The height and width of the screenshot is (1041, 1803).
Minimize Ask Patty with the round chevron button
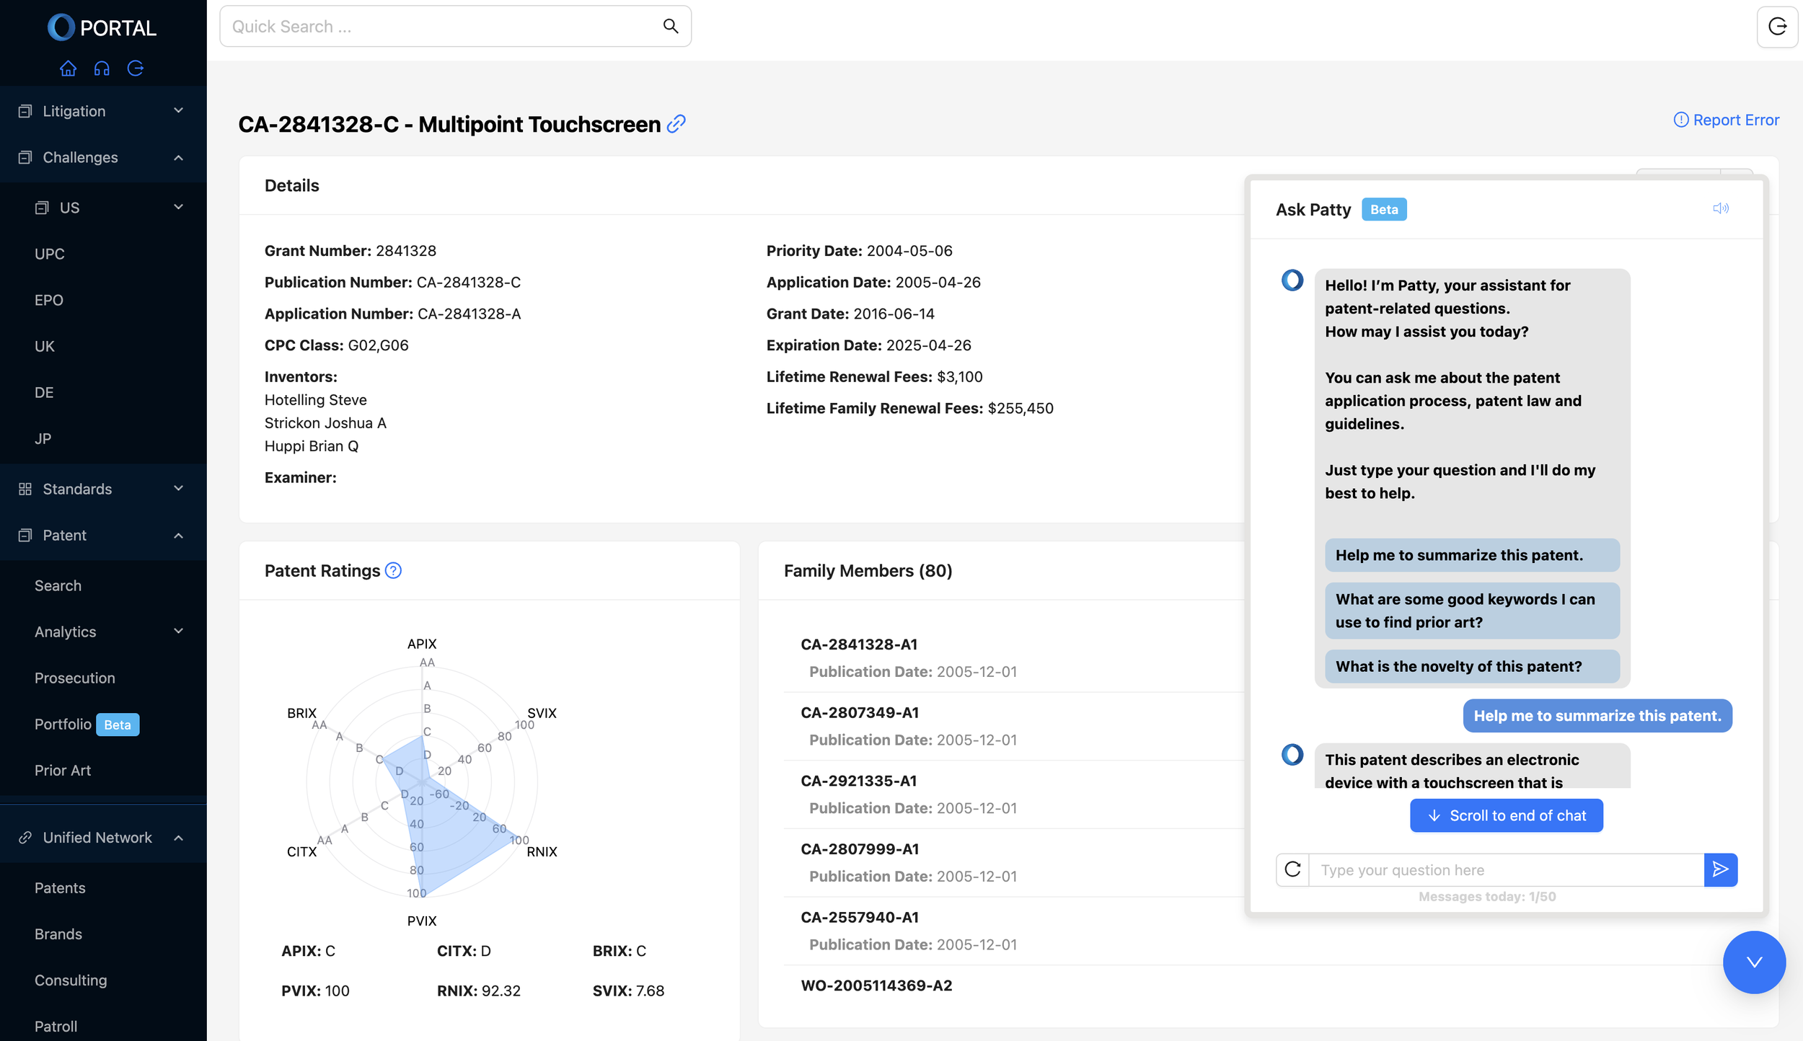tap(1755, 962)
